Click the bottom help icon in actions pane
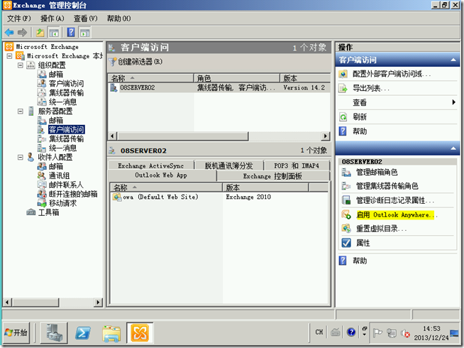This screenshot has width=464, height=348. [x=343, y=261]
